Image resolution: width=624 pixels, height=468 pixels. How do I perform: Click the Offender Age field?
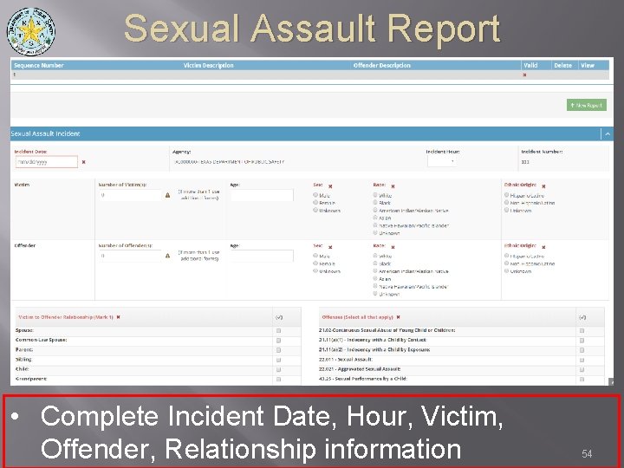262,256
